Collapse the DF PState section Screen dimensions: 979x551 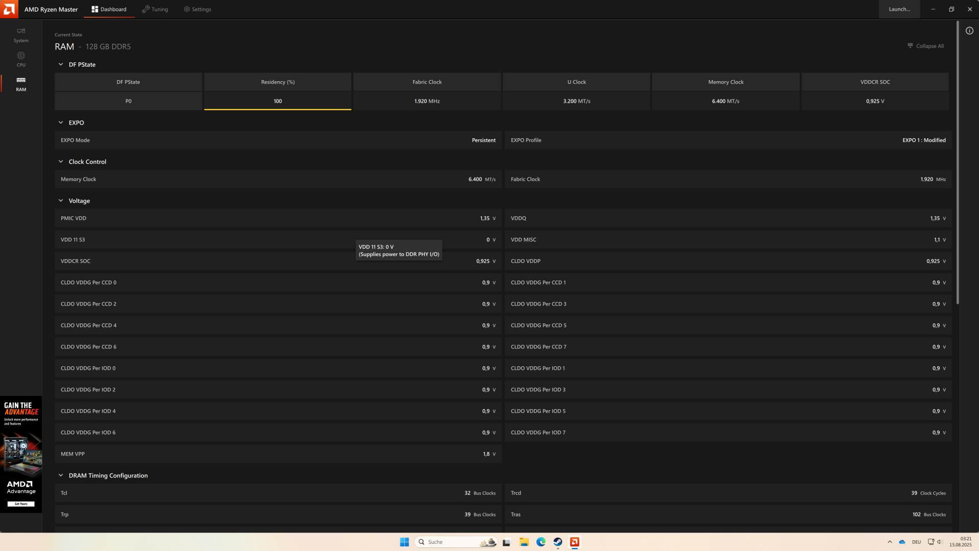pyautogui.click(x=61, y=64)
